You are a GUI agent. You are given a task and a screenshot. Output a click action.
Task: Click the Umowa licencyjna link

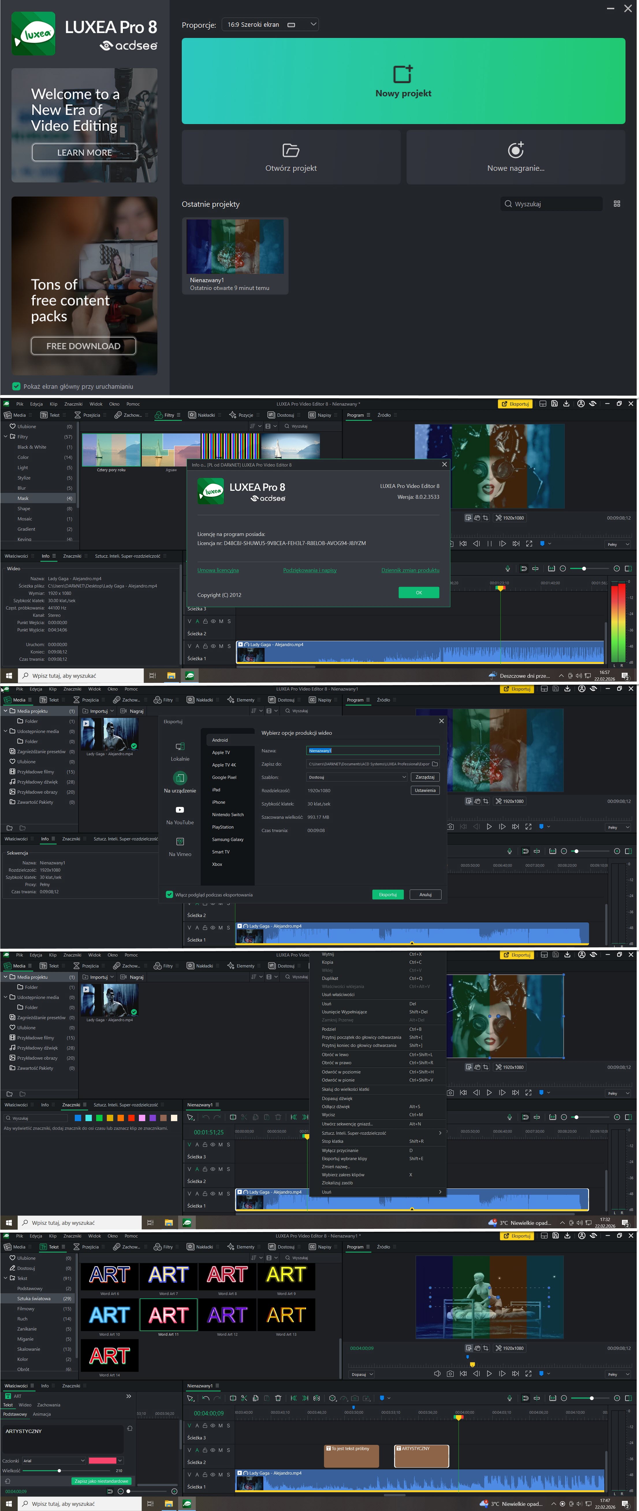click(x=217, y=570)
